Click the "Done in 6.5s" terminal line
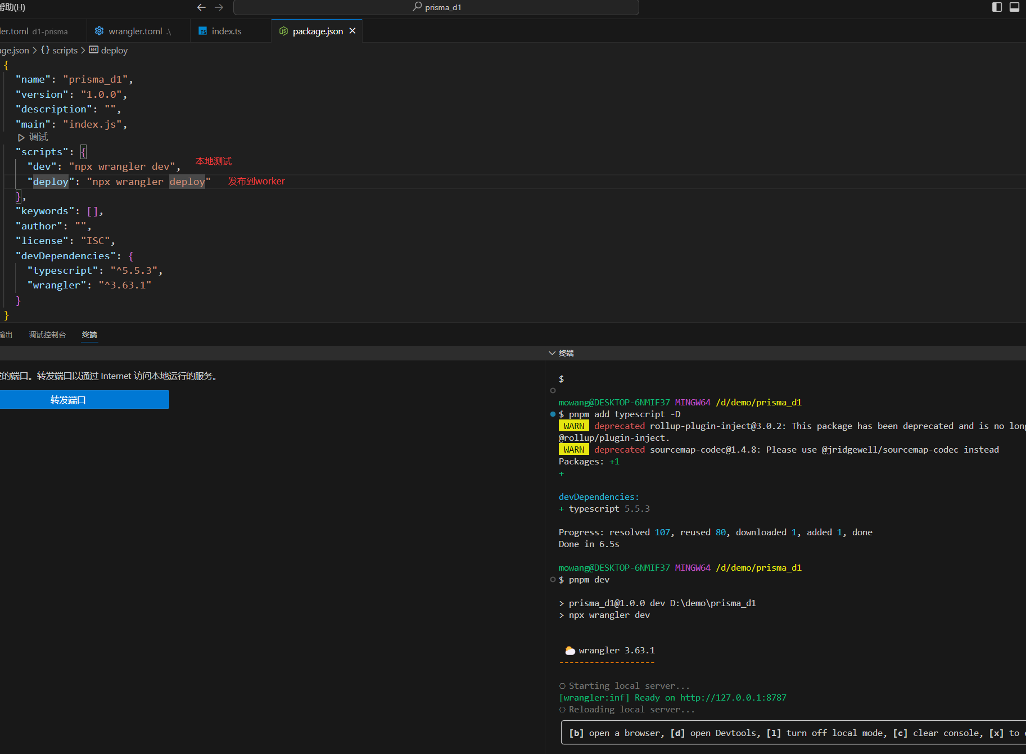 [589, 544]
